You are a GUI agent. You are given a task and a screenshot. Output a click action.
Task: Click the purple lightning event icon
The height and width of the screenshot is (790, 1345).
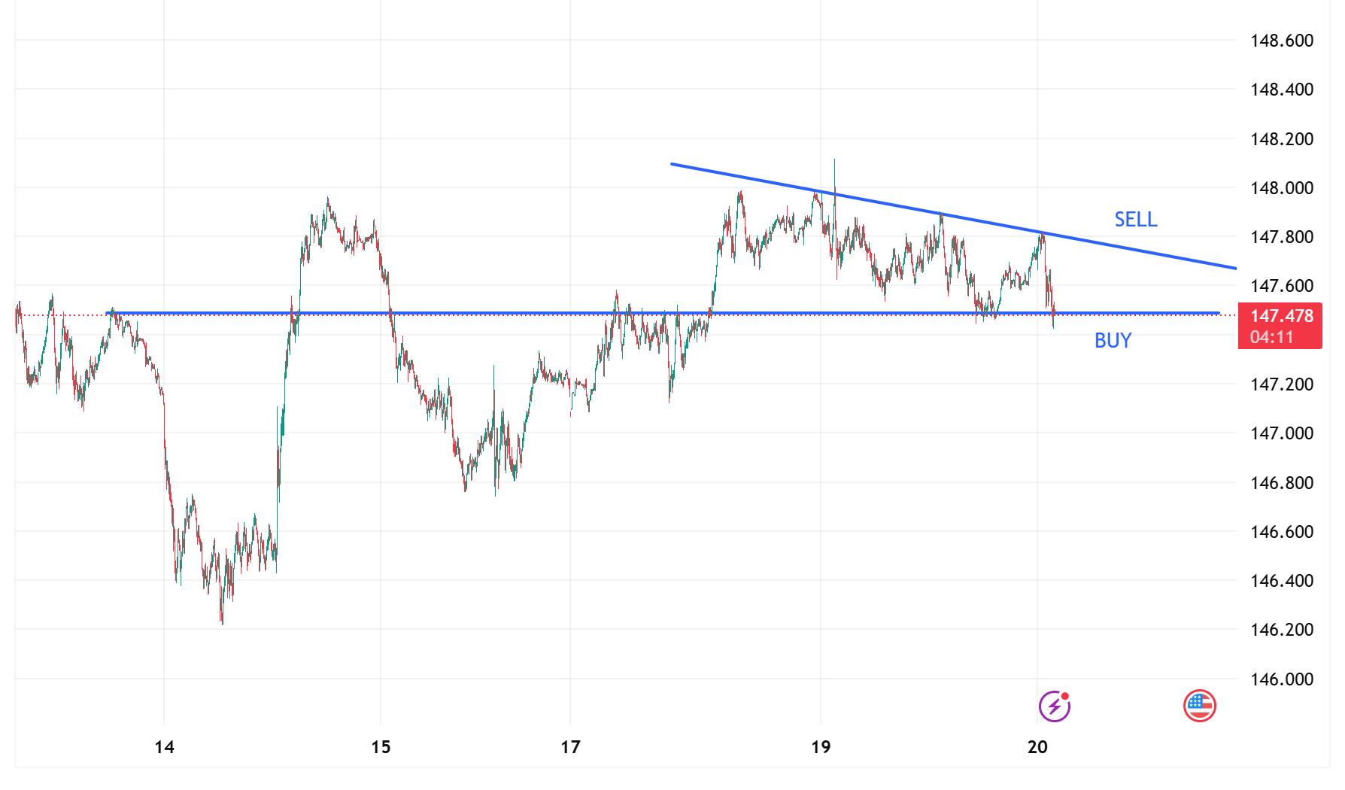1054,706
